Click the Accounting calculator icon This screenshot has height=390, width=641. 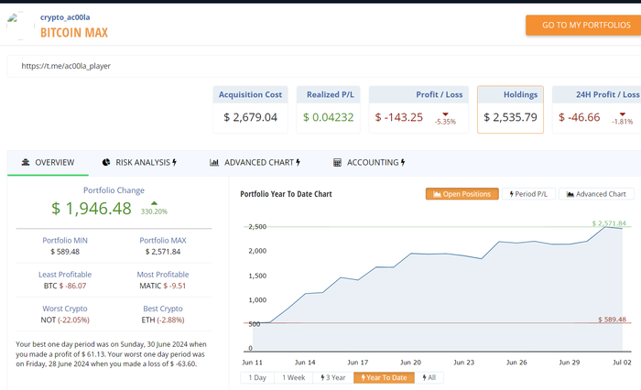(337, 162)
